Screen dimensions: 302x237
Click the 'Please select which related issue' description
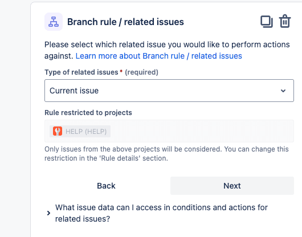(167, 50)
